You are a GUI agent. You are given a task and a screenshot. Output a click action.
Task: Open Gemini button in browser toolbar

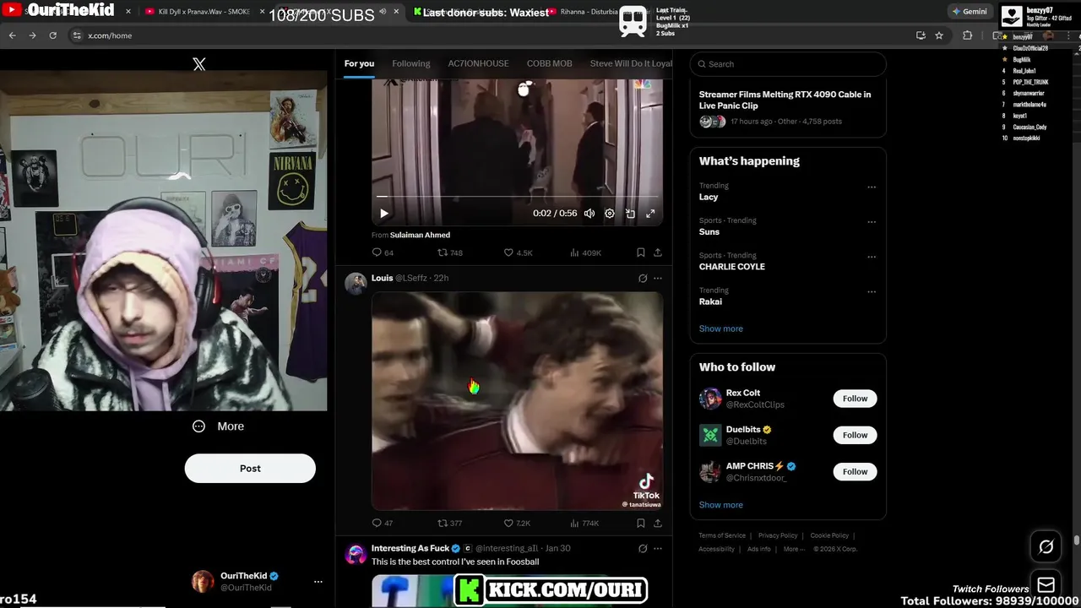pos(969,12)
